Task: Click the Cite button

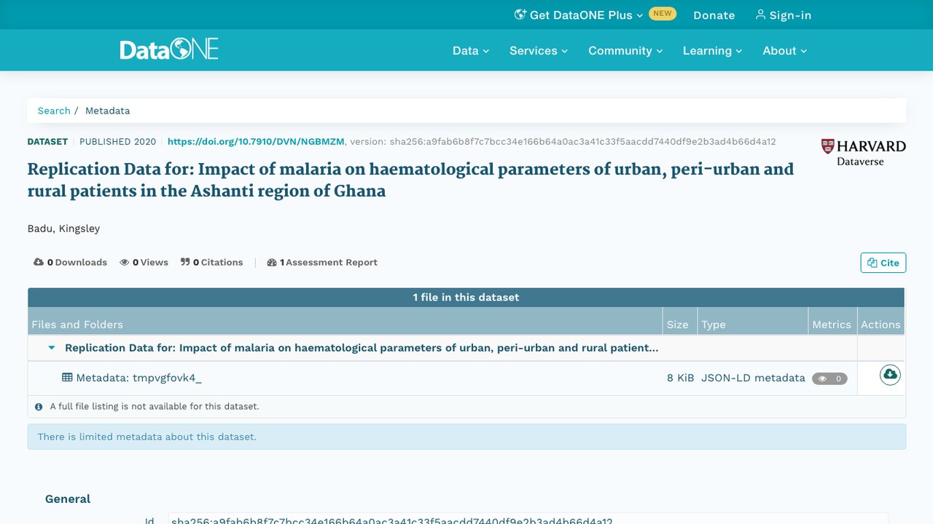Action: pyautogui.click(x=883, y=263)
